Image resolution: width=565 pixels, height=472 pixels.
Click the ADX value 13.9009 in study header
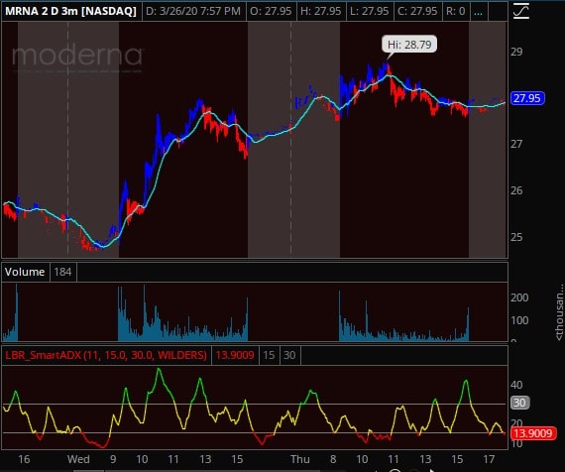coord(235,355)
